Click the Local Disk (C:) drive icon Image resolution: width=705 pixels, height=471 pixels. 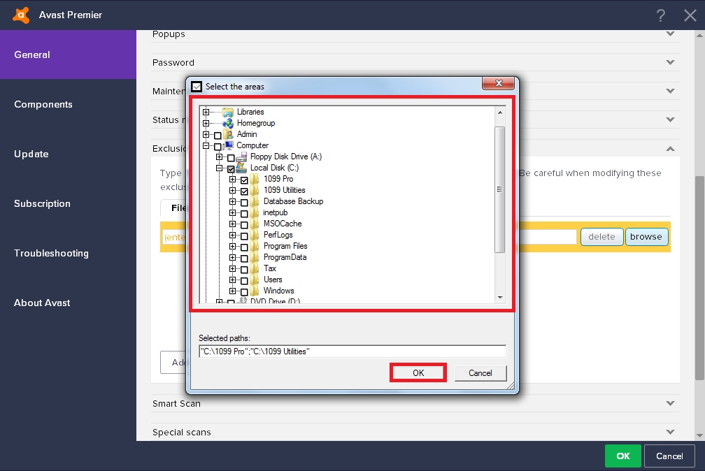tap(241, 168)
